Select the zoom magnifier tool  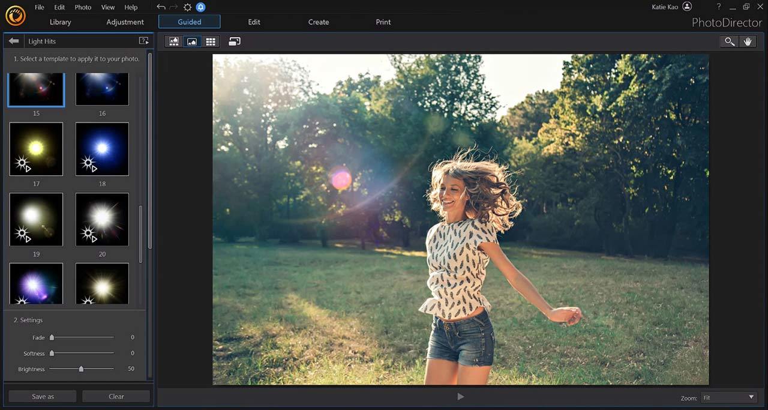coord(729,41)
